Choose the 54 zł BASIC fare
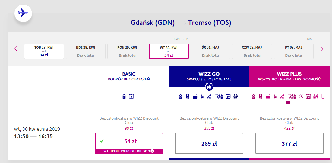332x163 pixels. 129,141
